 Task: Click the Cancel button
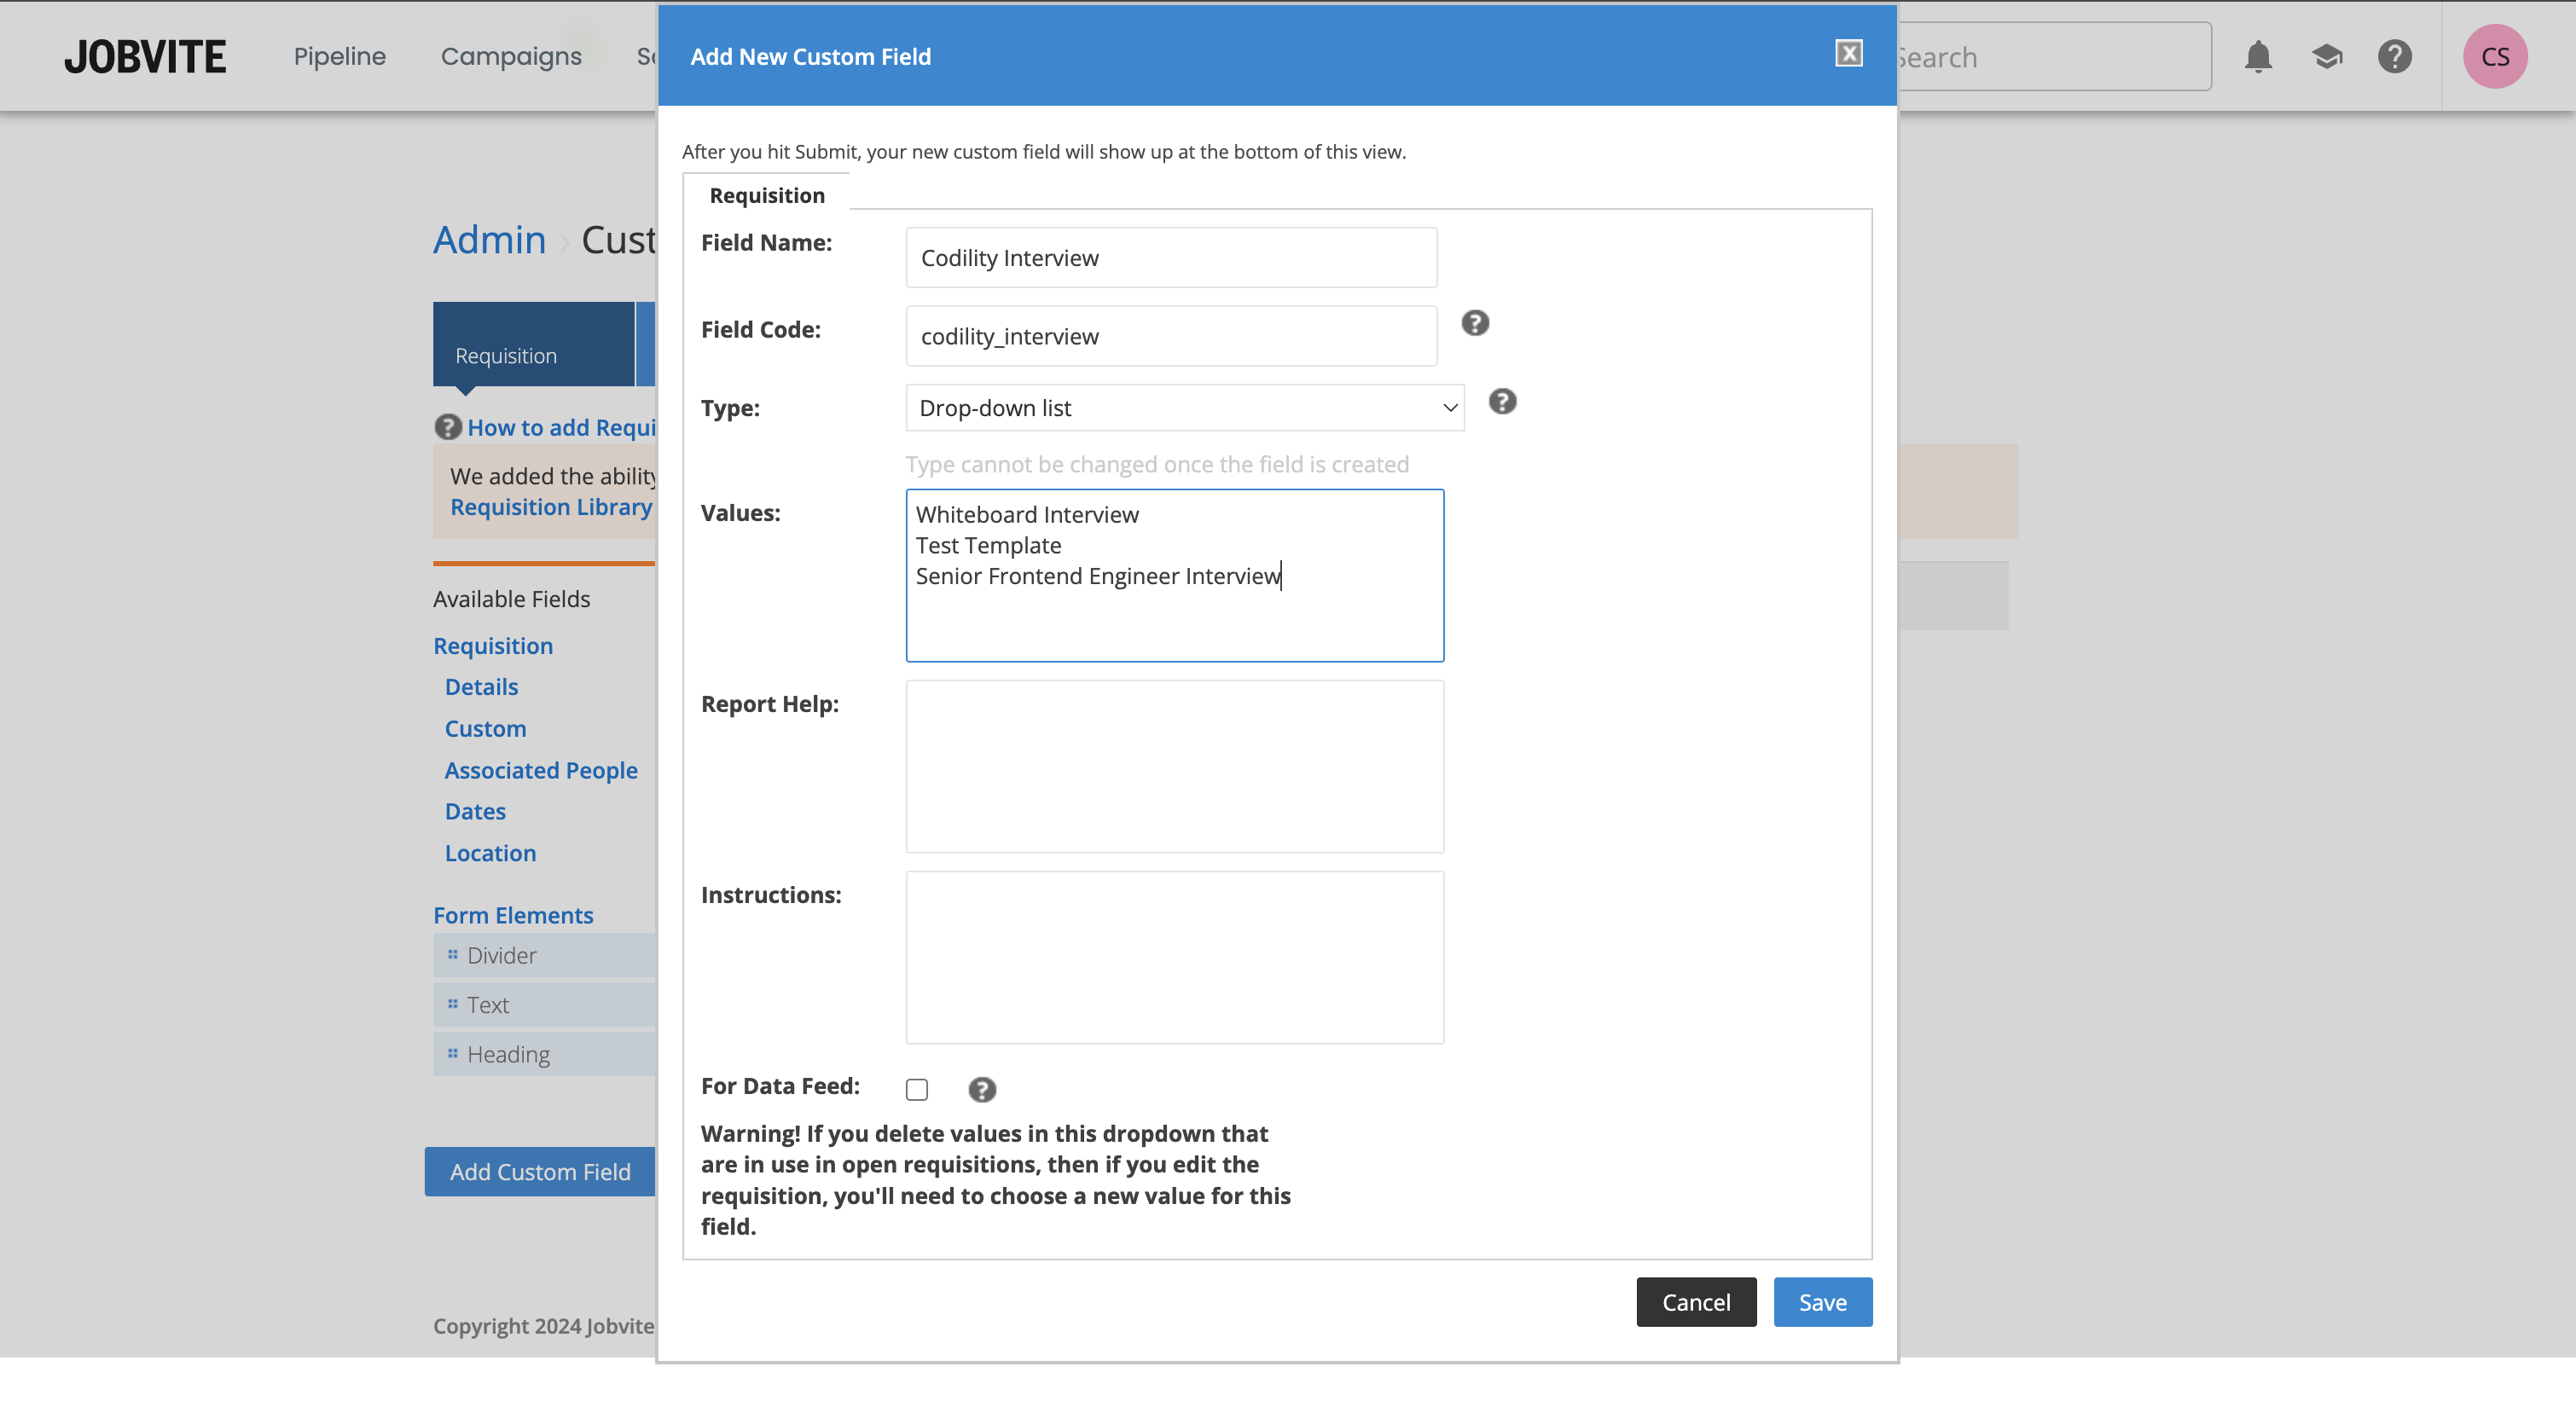(1696, 1301)
